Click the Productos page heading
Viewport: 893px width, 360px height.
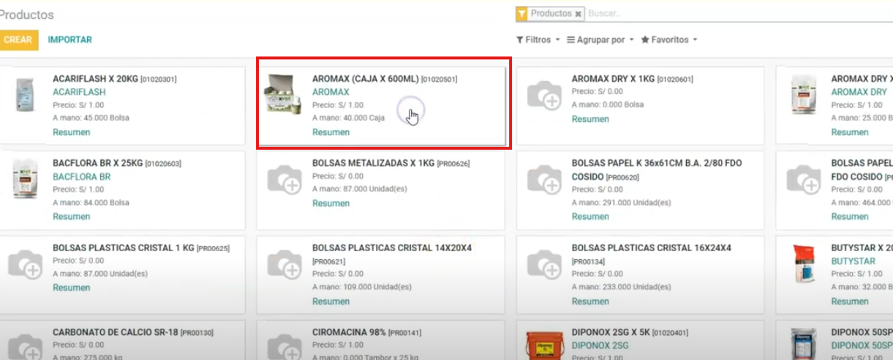[26, 15]
